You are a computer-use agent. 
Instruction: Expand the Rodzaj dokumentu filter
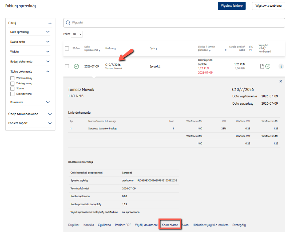(48, 62)
